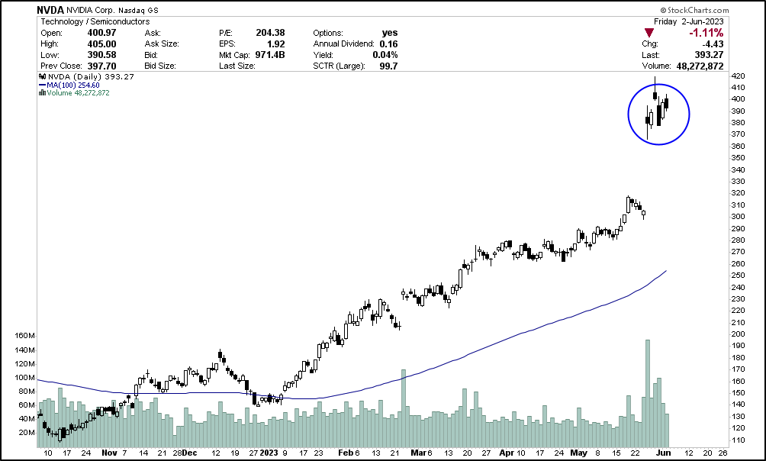This screenshot has width=766, height=461.
Task: Click the late-February volume spike bar
Action: [404, 408]
